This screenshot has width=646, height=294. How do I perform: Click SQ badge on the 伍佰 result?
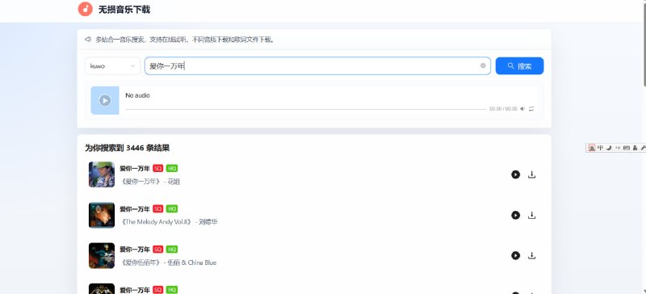(x=157, y=249)
